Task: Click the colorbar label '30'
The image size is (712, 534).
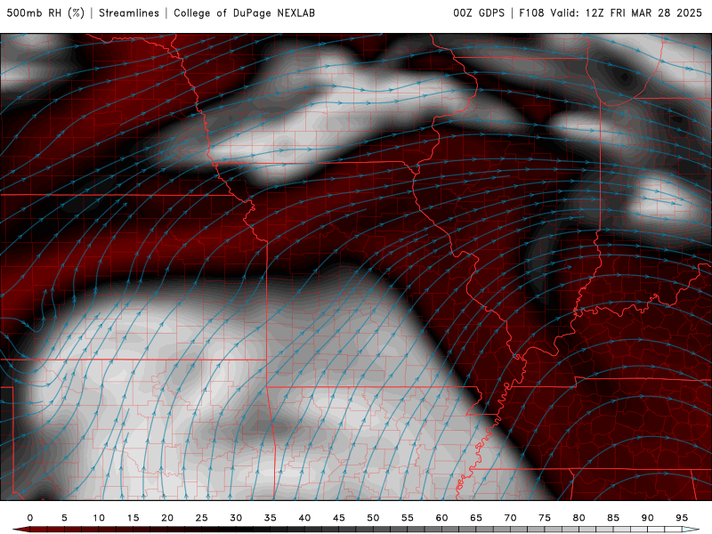Action: click(x=236, y=518)
